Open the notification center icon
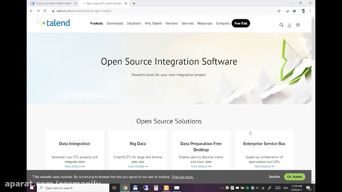The width and height of the screenshot is (342, 192). 309,188
